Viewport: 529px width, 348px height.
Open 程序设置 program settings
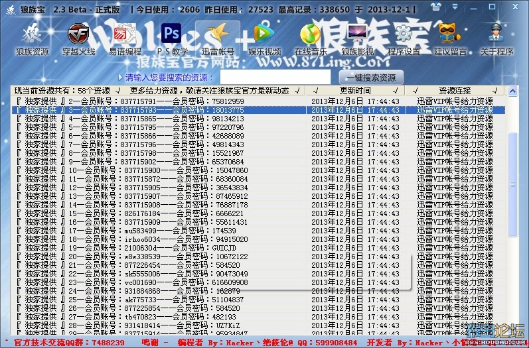coord(404,40)
